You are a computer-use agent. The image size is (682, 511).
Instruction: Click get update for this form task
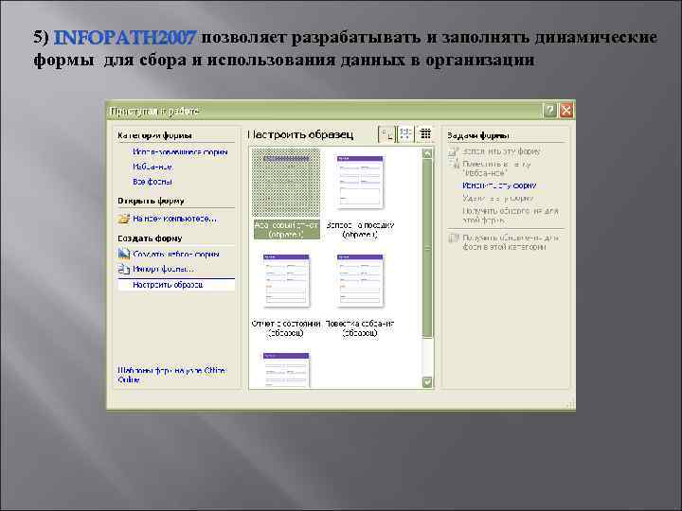[511, 216]
